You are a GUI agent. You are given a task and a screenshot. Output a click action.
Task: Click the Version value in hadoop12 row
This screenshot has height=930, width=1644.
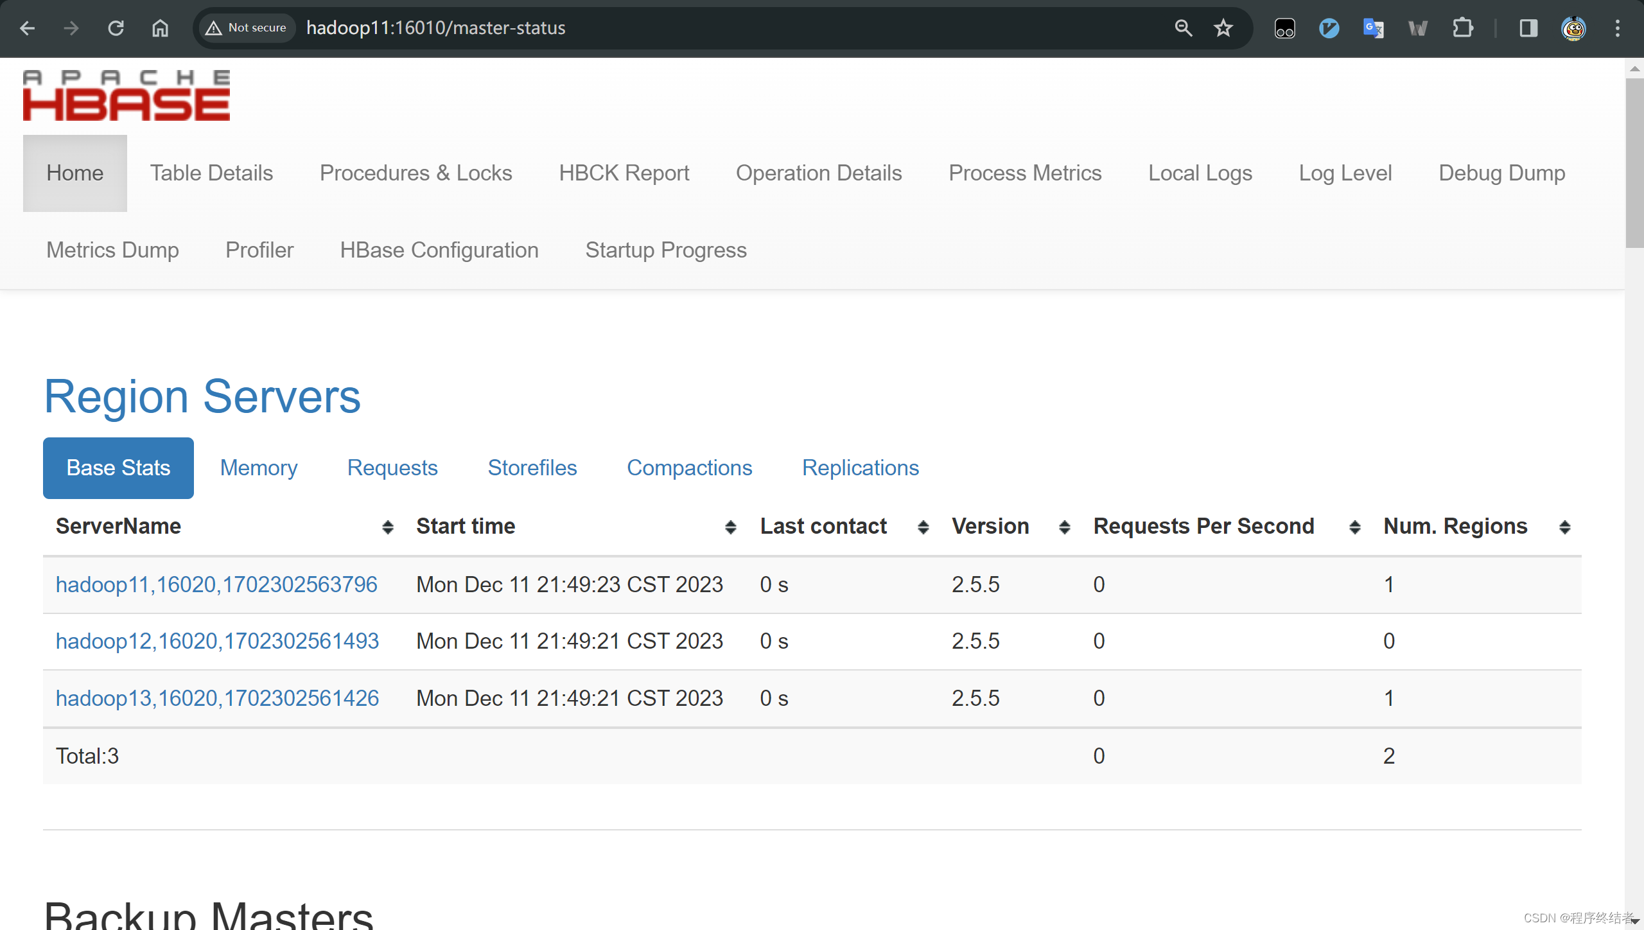click(x=975, y=641)
